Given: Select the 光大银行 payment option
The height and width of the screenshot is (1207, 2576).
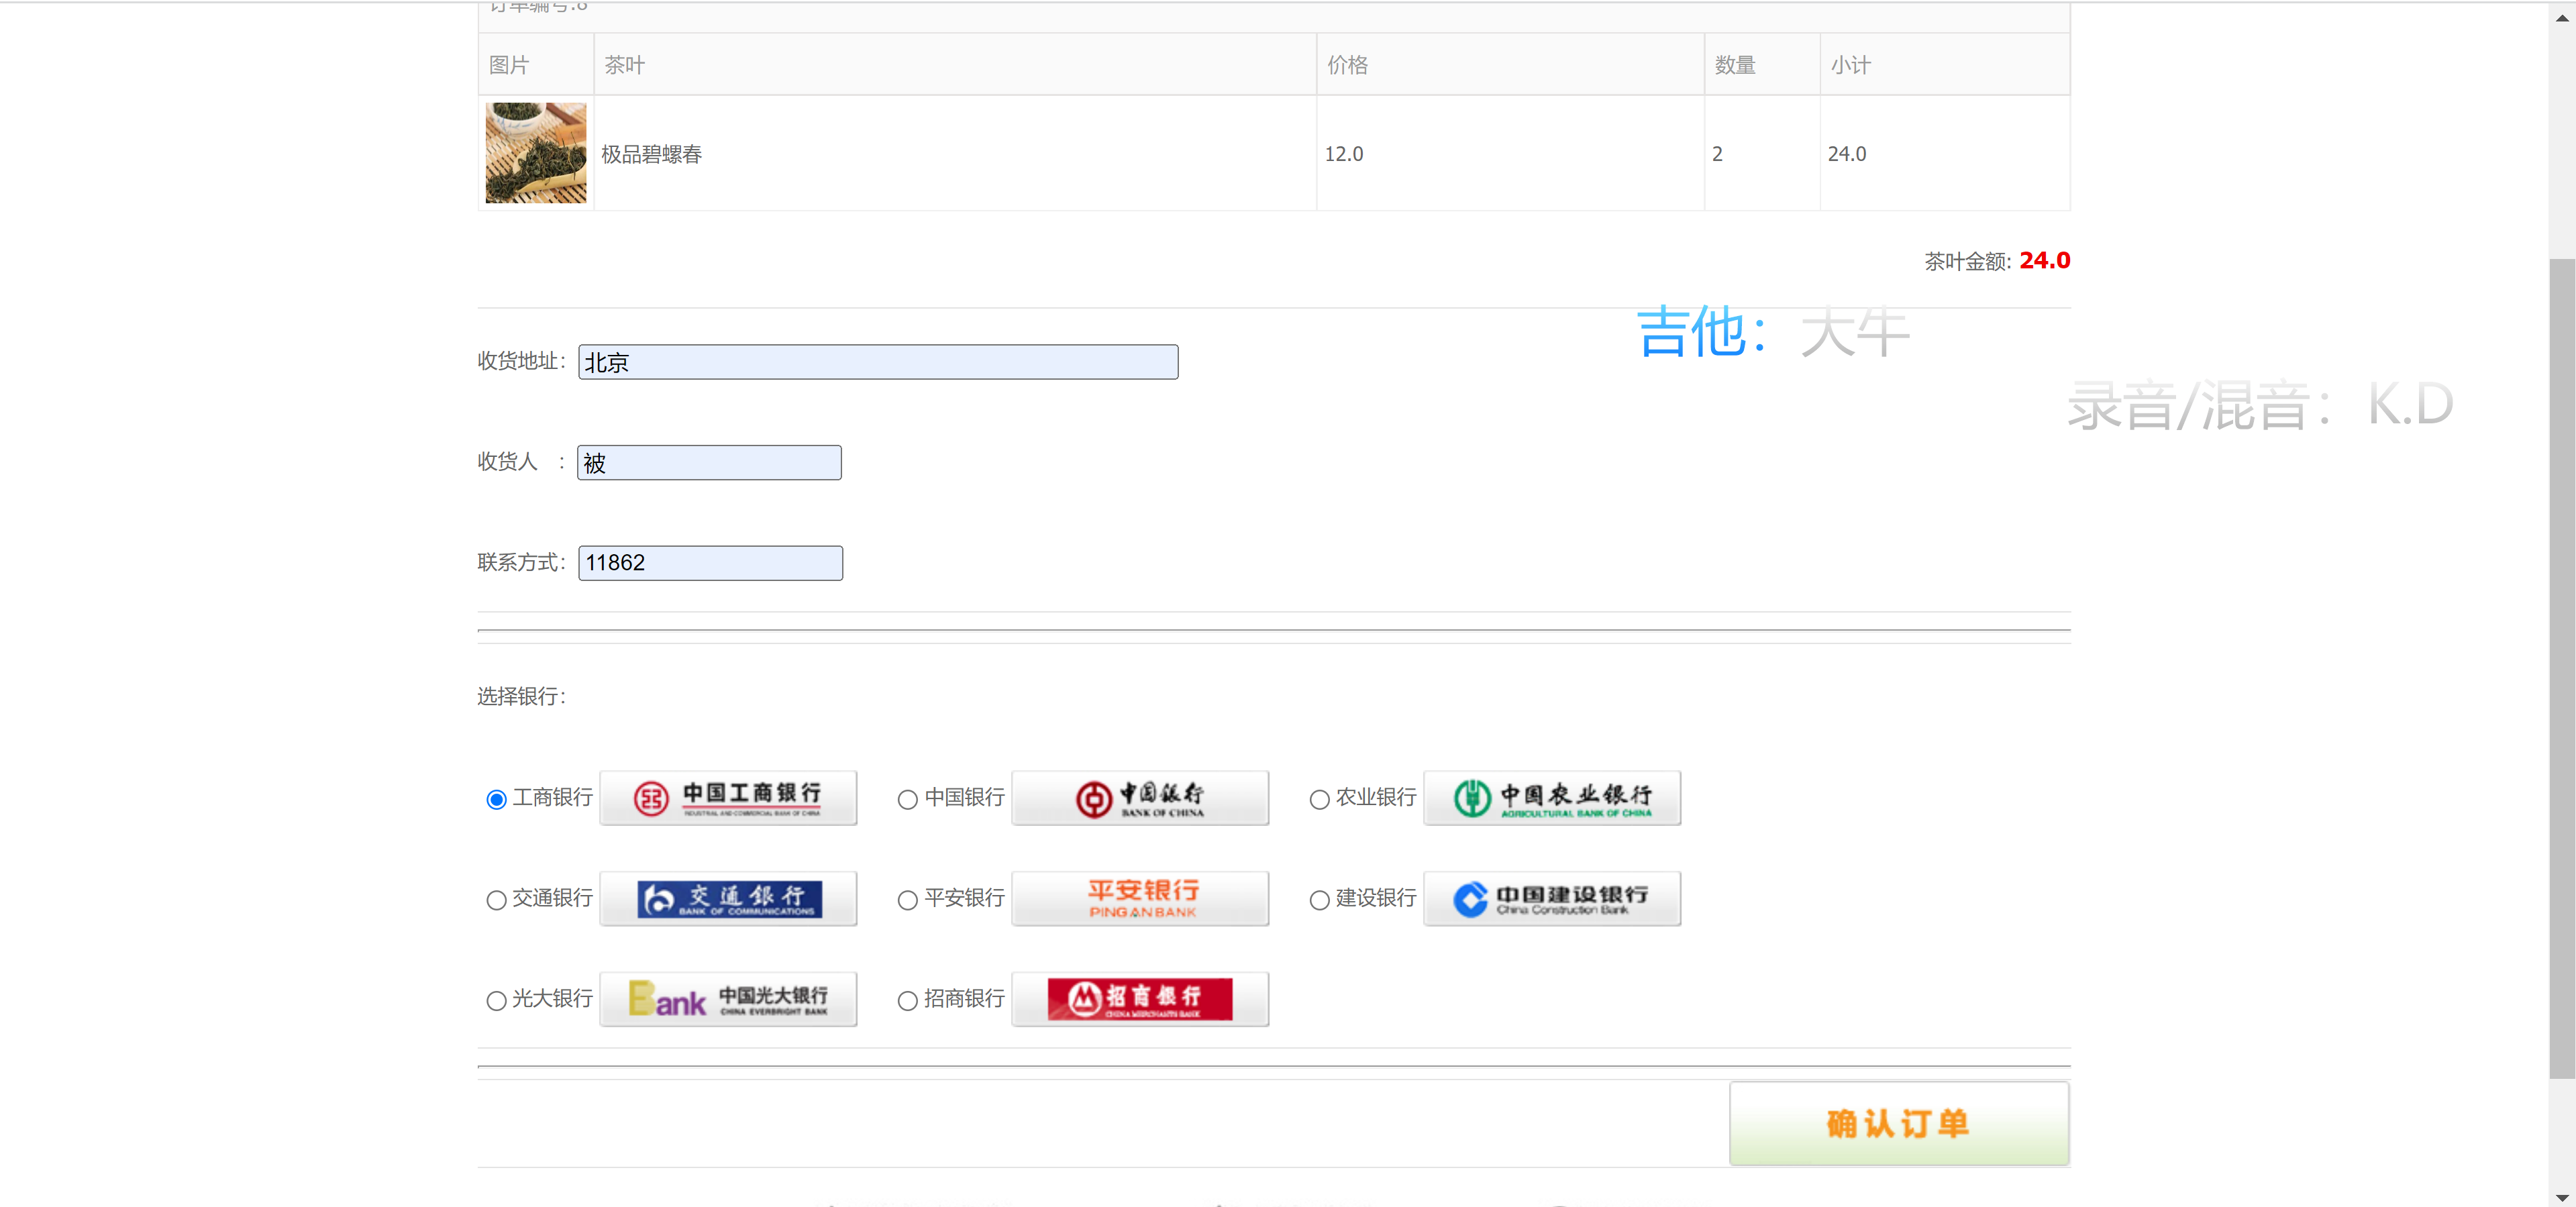Looking at the screenshot, I should [x=496, y=1000].
